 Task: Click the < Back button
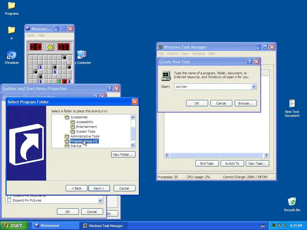(x=76, y=188)
